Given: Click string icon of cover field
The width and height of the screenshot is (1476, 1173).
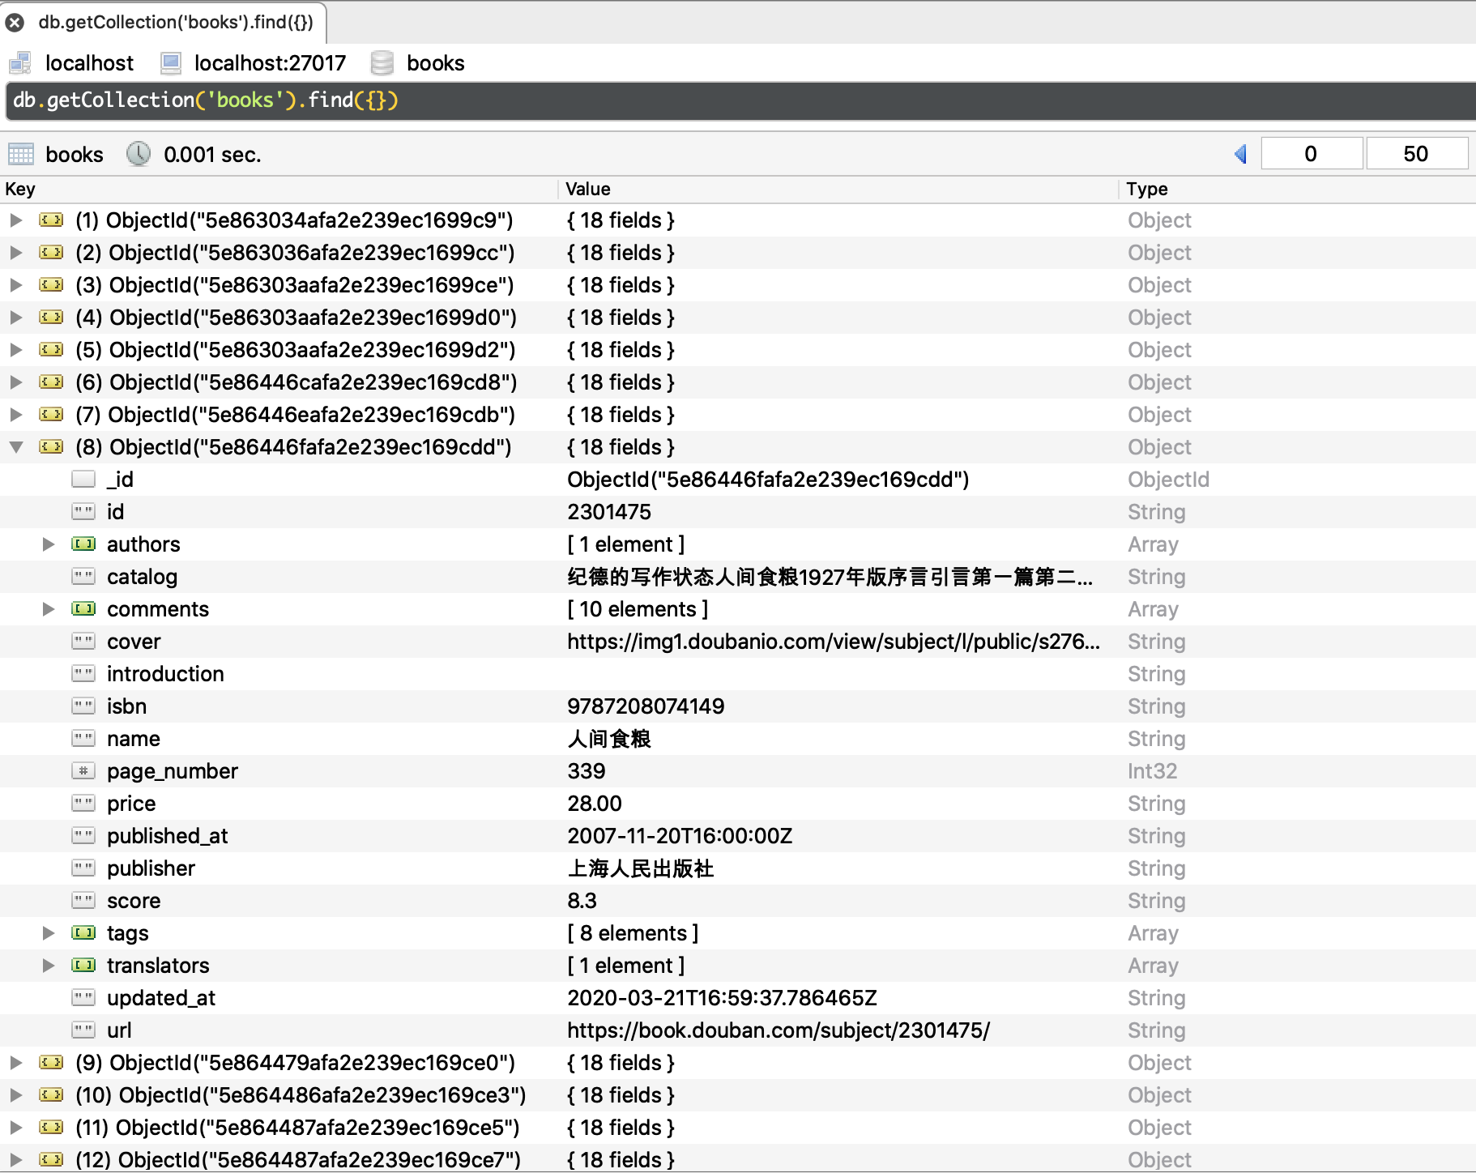Looking at the screenshot, I should coord(83,642).
